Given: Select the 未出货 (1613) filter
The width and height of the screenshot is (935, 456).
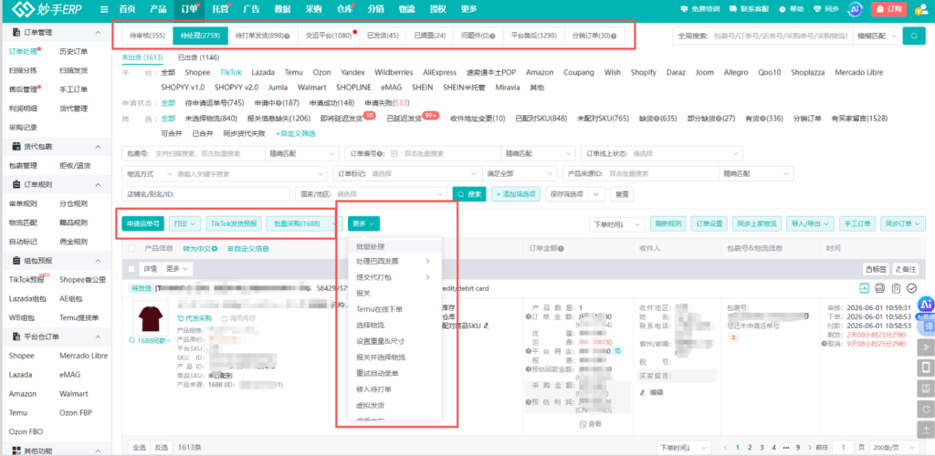Looking at the screenshot, I should pos(142,57).
